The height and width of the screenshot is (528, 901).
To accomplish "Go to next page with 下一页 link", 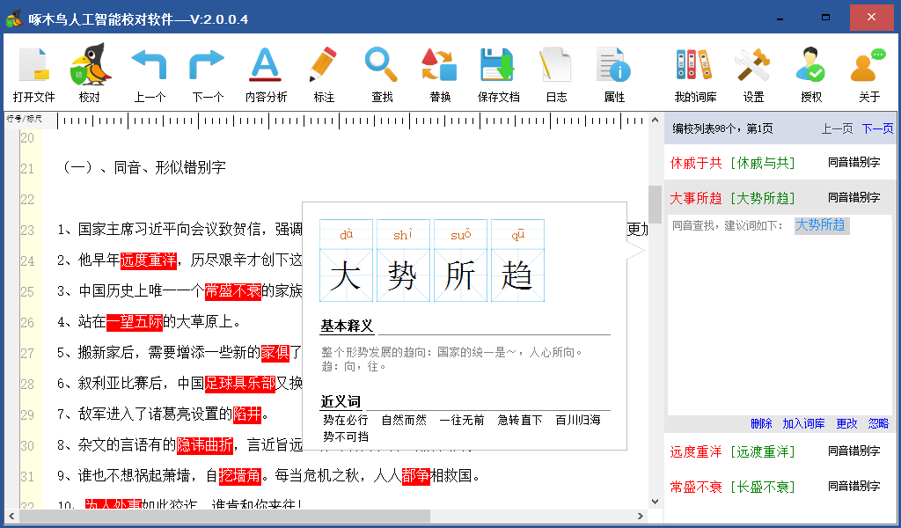I will pos(878,128).
